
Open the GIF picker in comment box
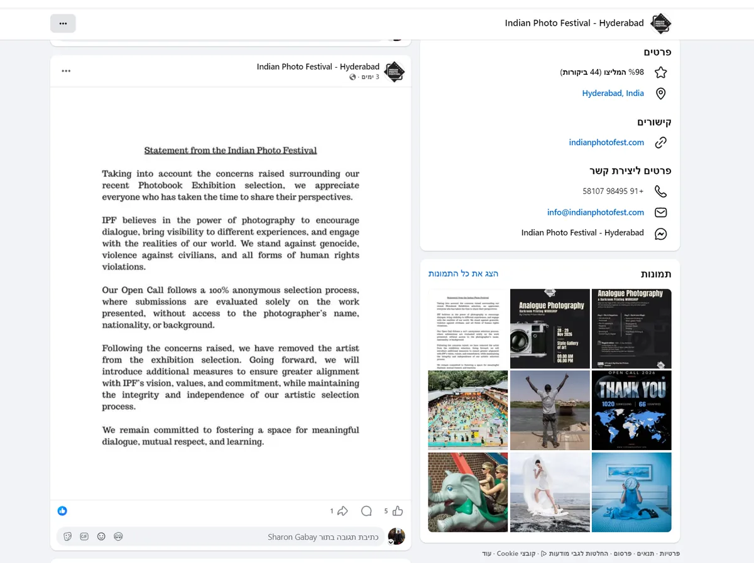point(84,537)
